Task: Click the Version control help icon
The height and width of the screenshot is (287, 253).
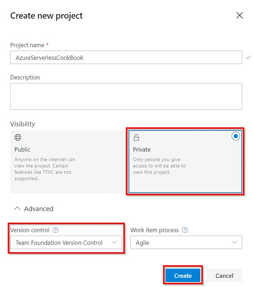Action: 56,230
